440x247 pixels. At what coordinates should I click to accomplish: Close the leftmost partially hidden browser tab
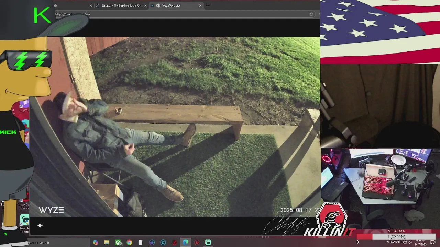click(91, 5)
